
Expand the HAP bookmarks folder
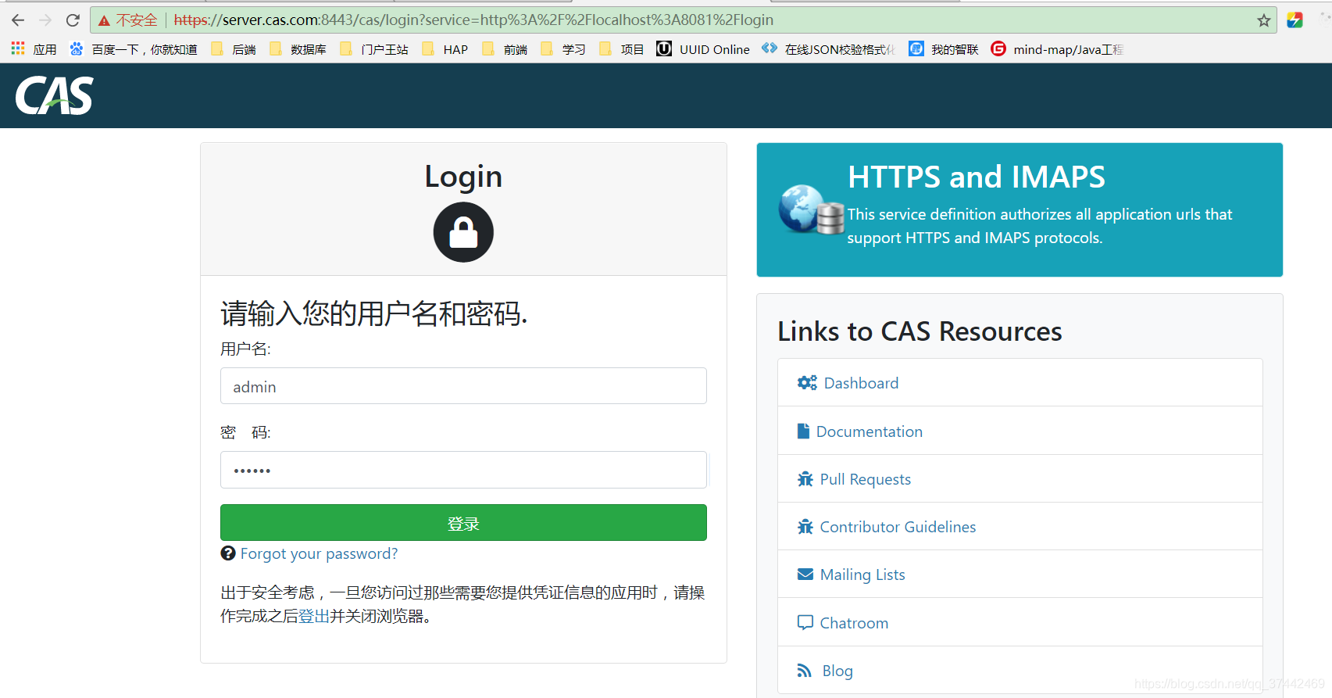click(445, 49)
